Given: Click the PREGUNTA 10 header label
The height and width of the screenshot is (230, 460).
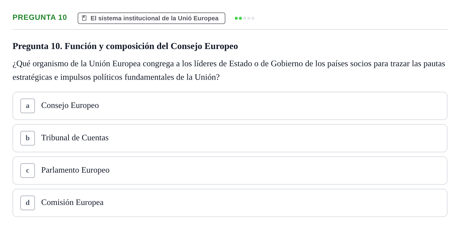Looking at the screenshot, I should point(40,17).
